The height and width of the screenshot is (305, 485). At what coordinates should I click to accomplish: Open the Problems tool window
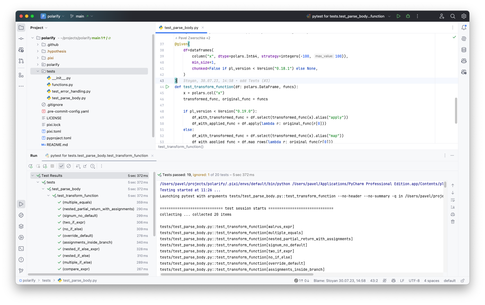[x=21, y=260]
